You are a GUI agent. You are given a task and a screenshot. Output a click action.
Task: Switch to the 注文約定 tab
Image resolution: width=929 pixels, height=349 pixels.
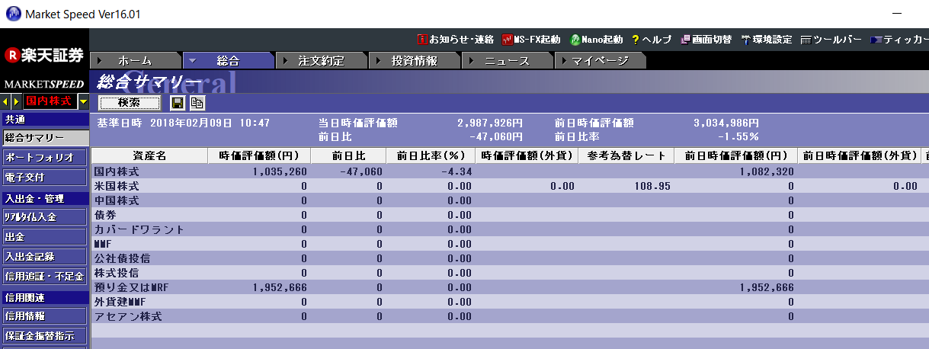coord(321,61)
